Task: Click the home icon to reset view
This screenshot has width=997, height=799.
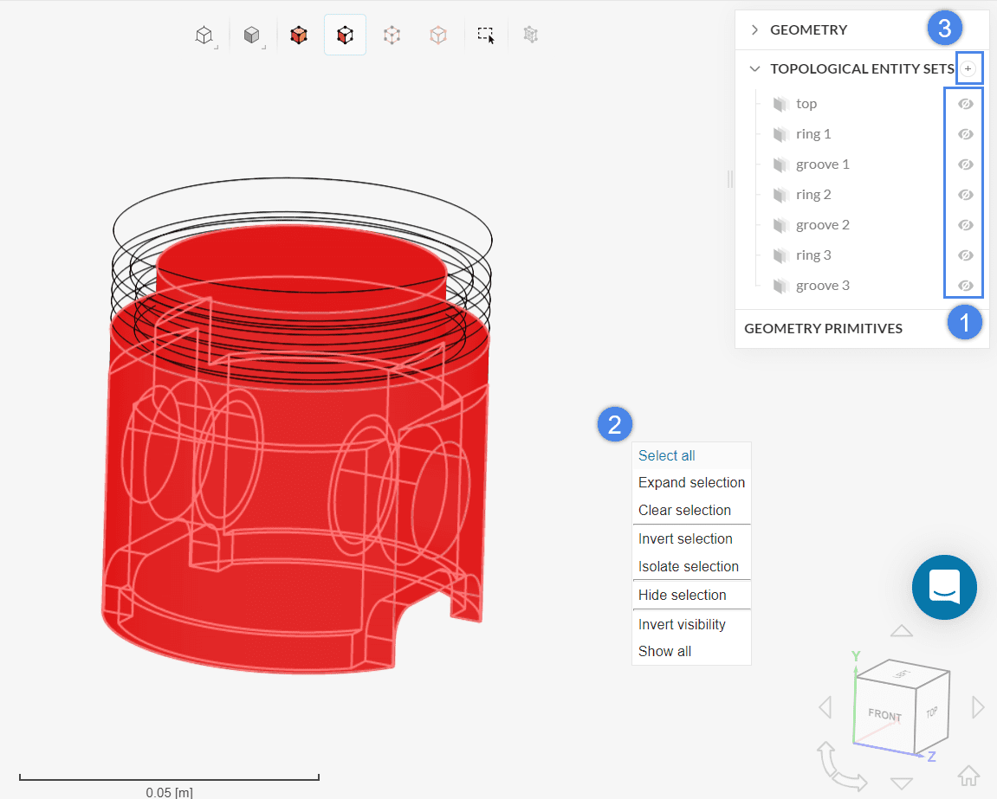Action: [968, 775]
